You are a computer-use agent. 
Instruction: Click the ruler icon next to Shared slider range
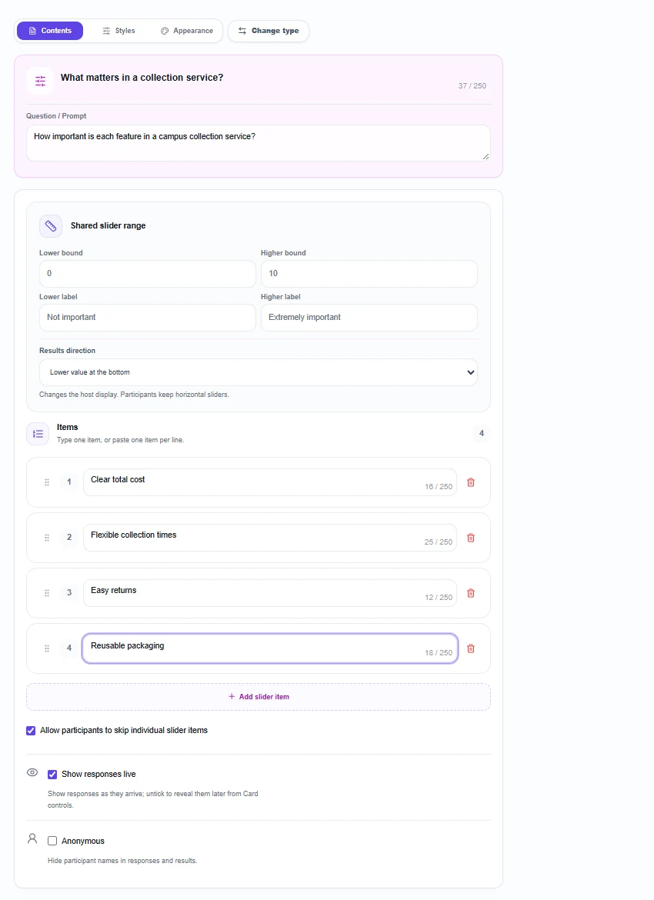51,226
